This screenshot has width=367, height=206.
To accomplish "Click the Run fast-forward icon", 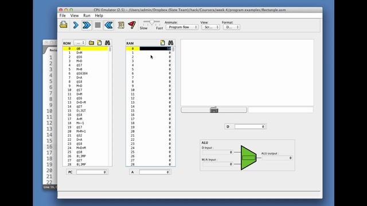I will pyautogui.click(x=87, y=25).
